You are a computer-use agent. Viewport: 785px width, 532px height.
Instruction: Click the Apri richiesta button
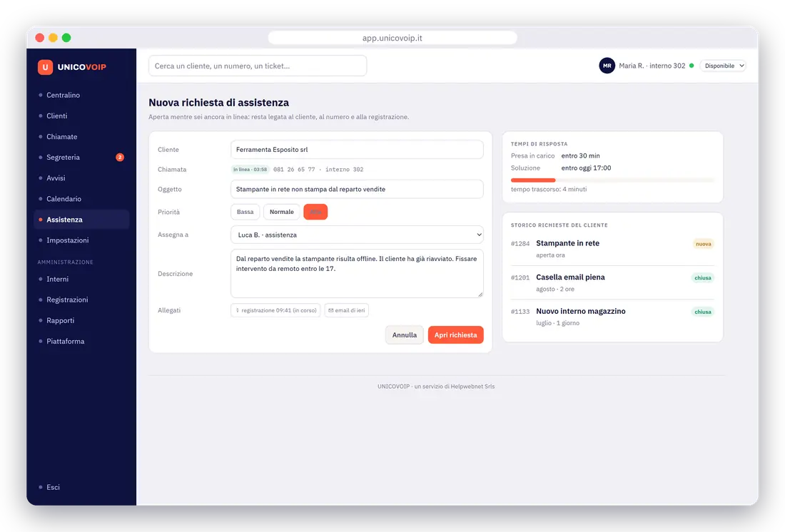click(455, 334)
